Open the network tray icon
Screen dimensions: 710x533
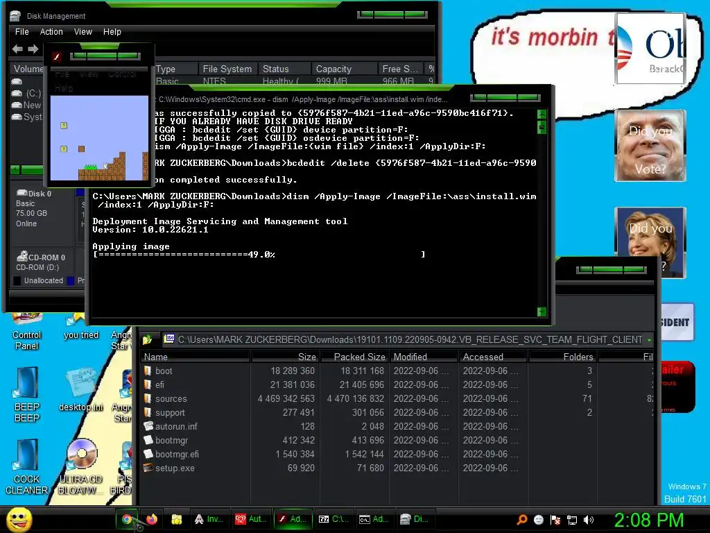pos(572,520)
